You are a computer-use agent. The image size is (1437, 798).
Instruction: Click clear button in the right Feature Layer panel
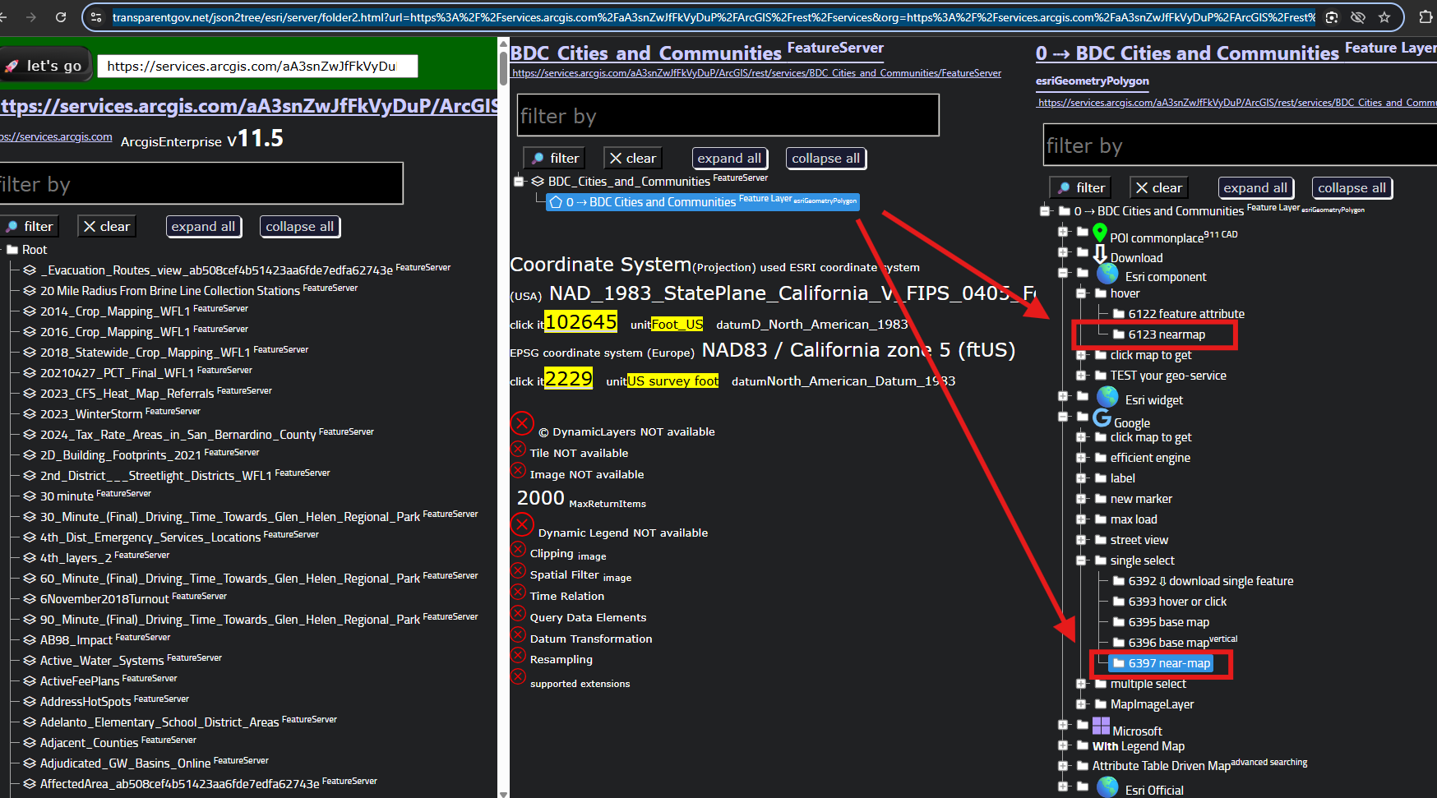tap(1159, 187)
